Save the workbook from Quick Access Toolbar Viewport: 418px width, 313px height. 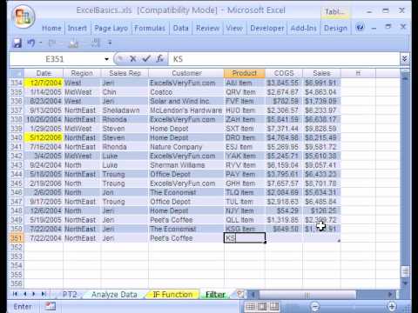(17, 43)
